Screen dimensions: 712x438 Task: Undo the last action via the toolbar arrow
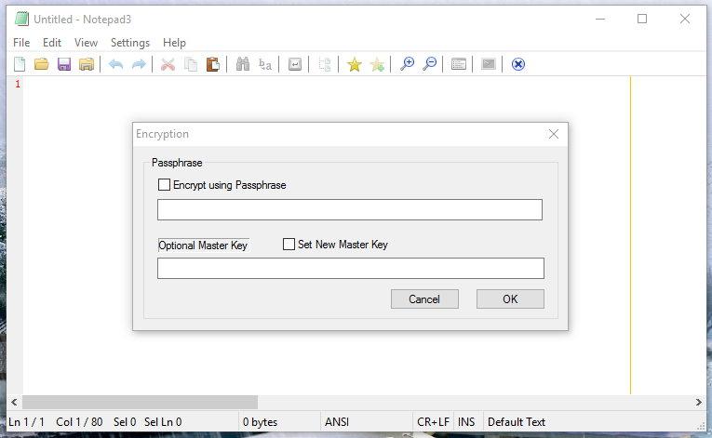(x=115, y=64)
